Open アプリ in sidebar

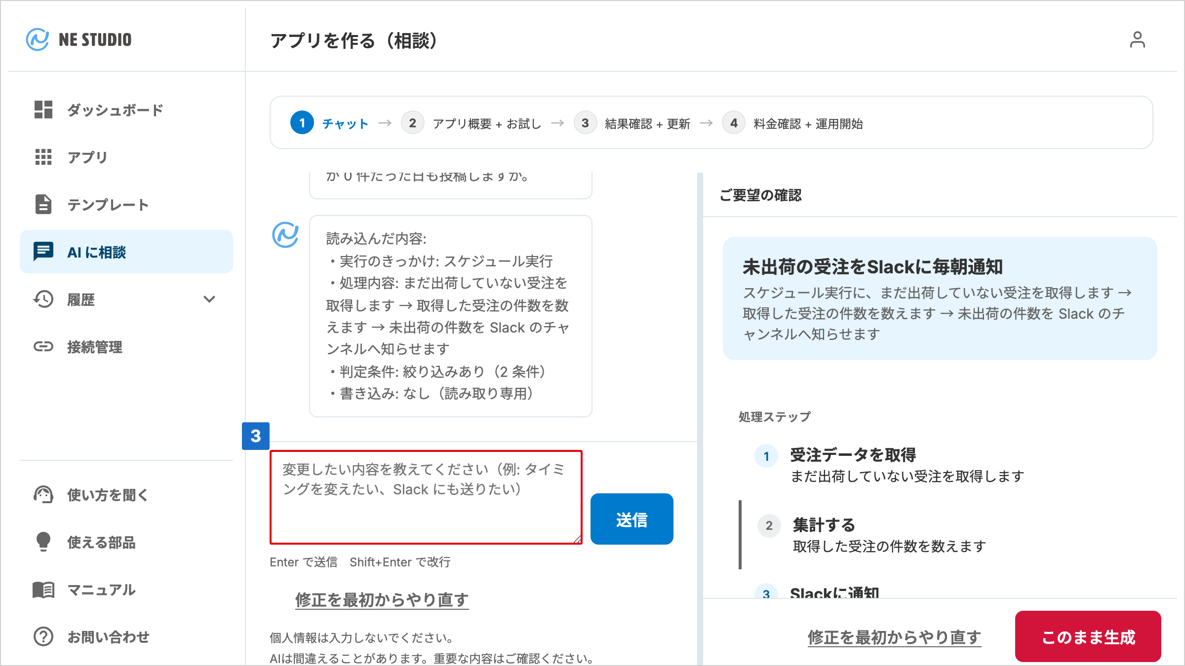coord(126,157)
